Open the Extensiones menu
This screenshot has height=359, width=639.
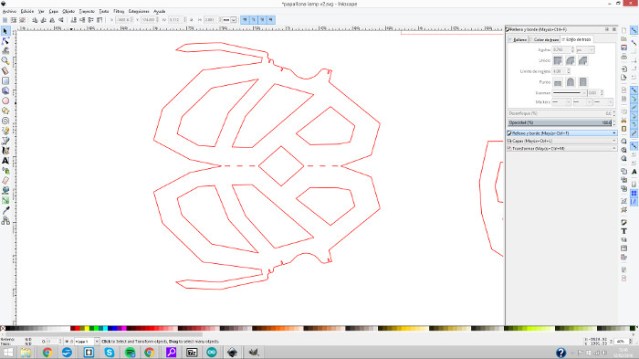pyautogui.click(x=139, y=12)
